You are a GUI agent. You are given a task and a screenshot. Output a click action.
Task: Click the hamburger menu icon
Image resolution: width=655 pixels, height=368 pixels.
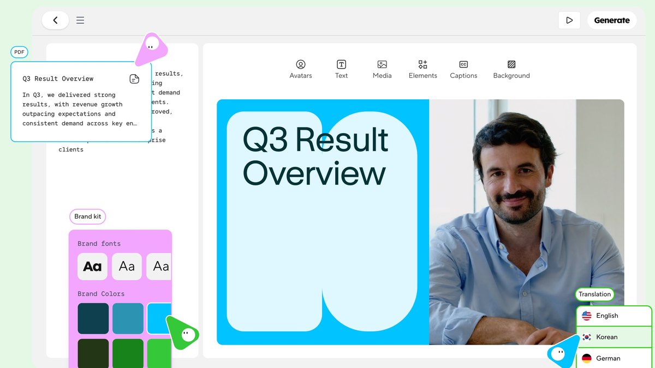80,20
